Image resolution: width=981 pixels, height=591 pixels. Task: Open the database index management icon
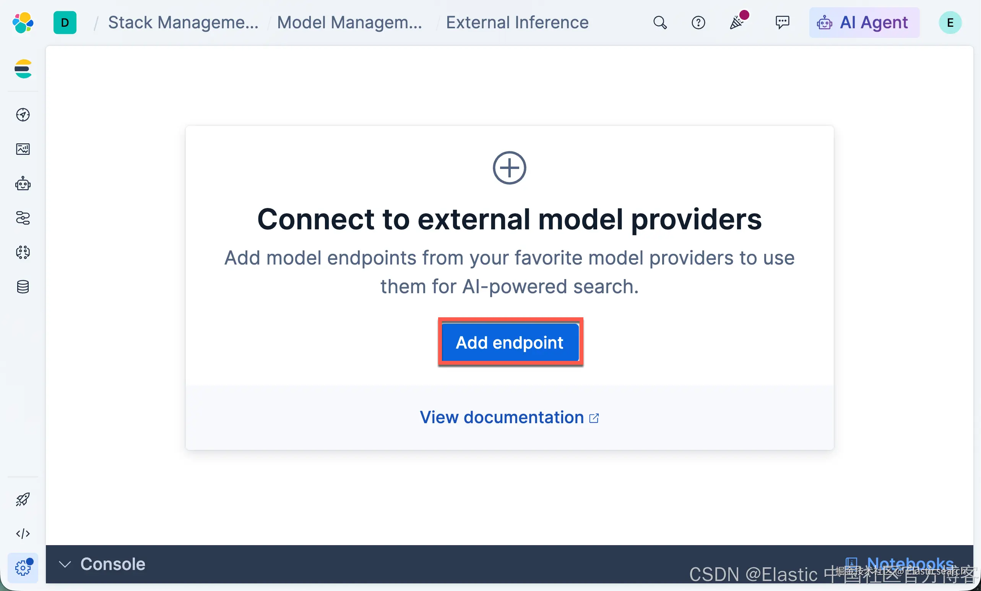tap(23, 287)
